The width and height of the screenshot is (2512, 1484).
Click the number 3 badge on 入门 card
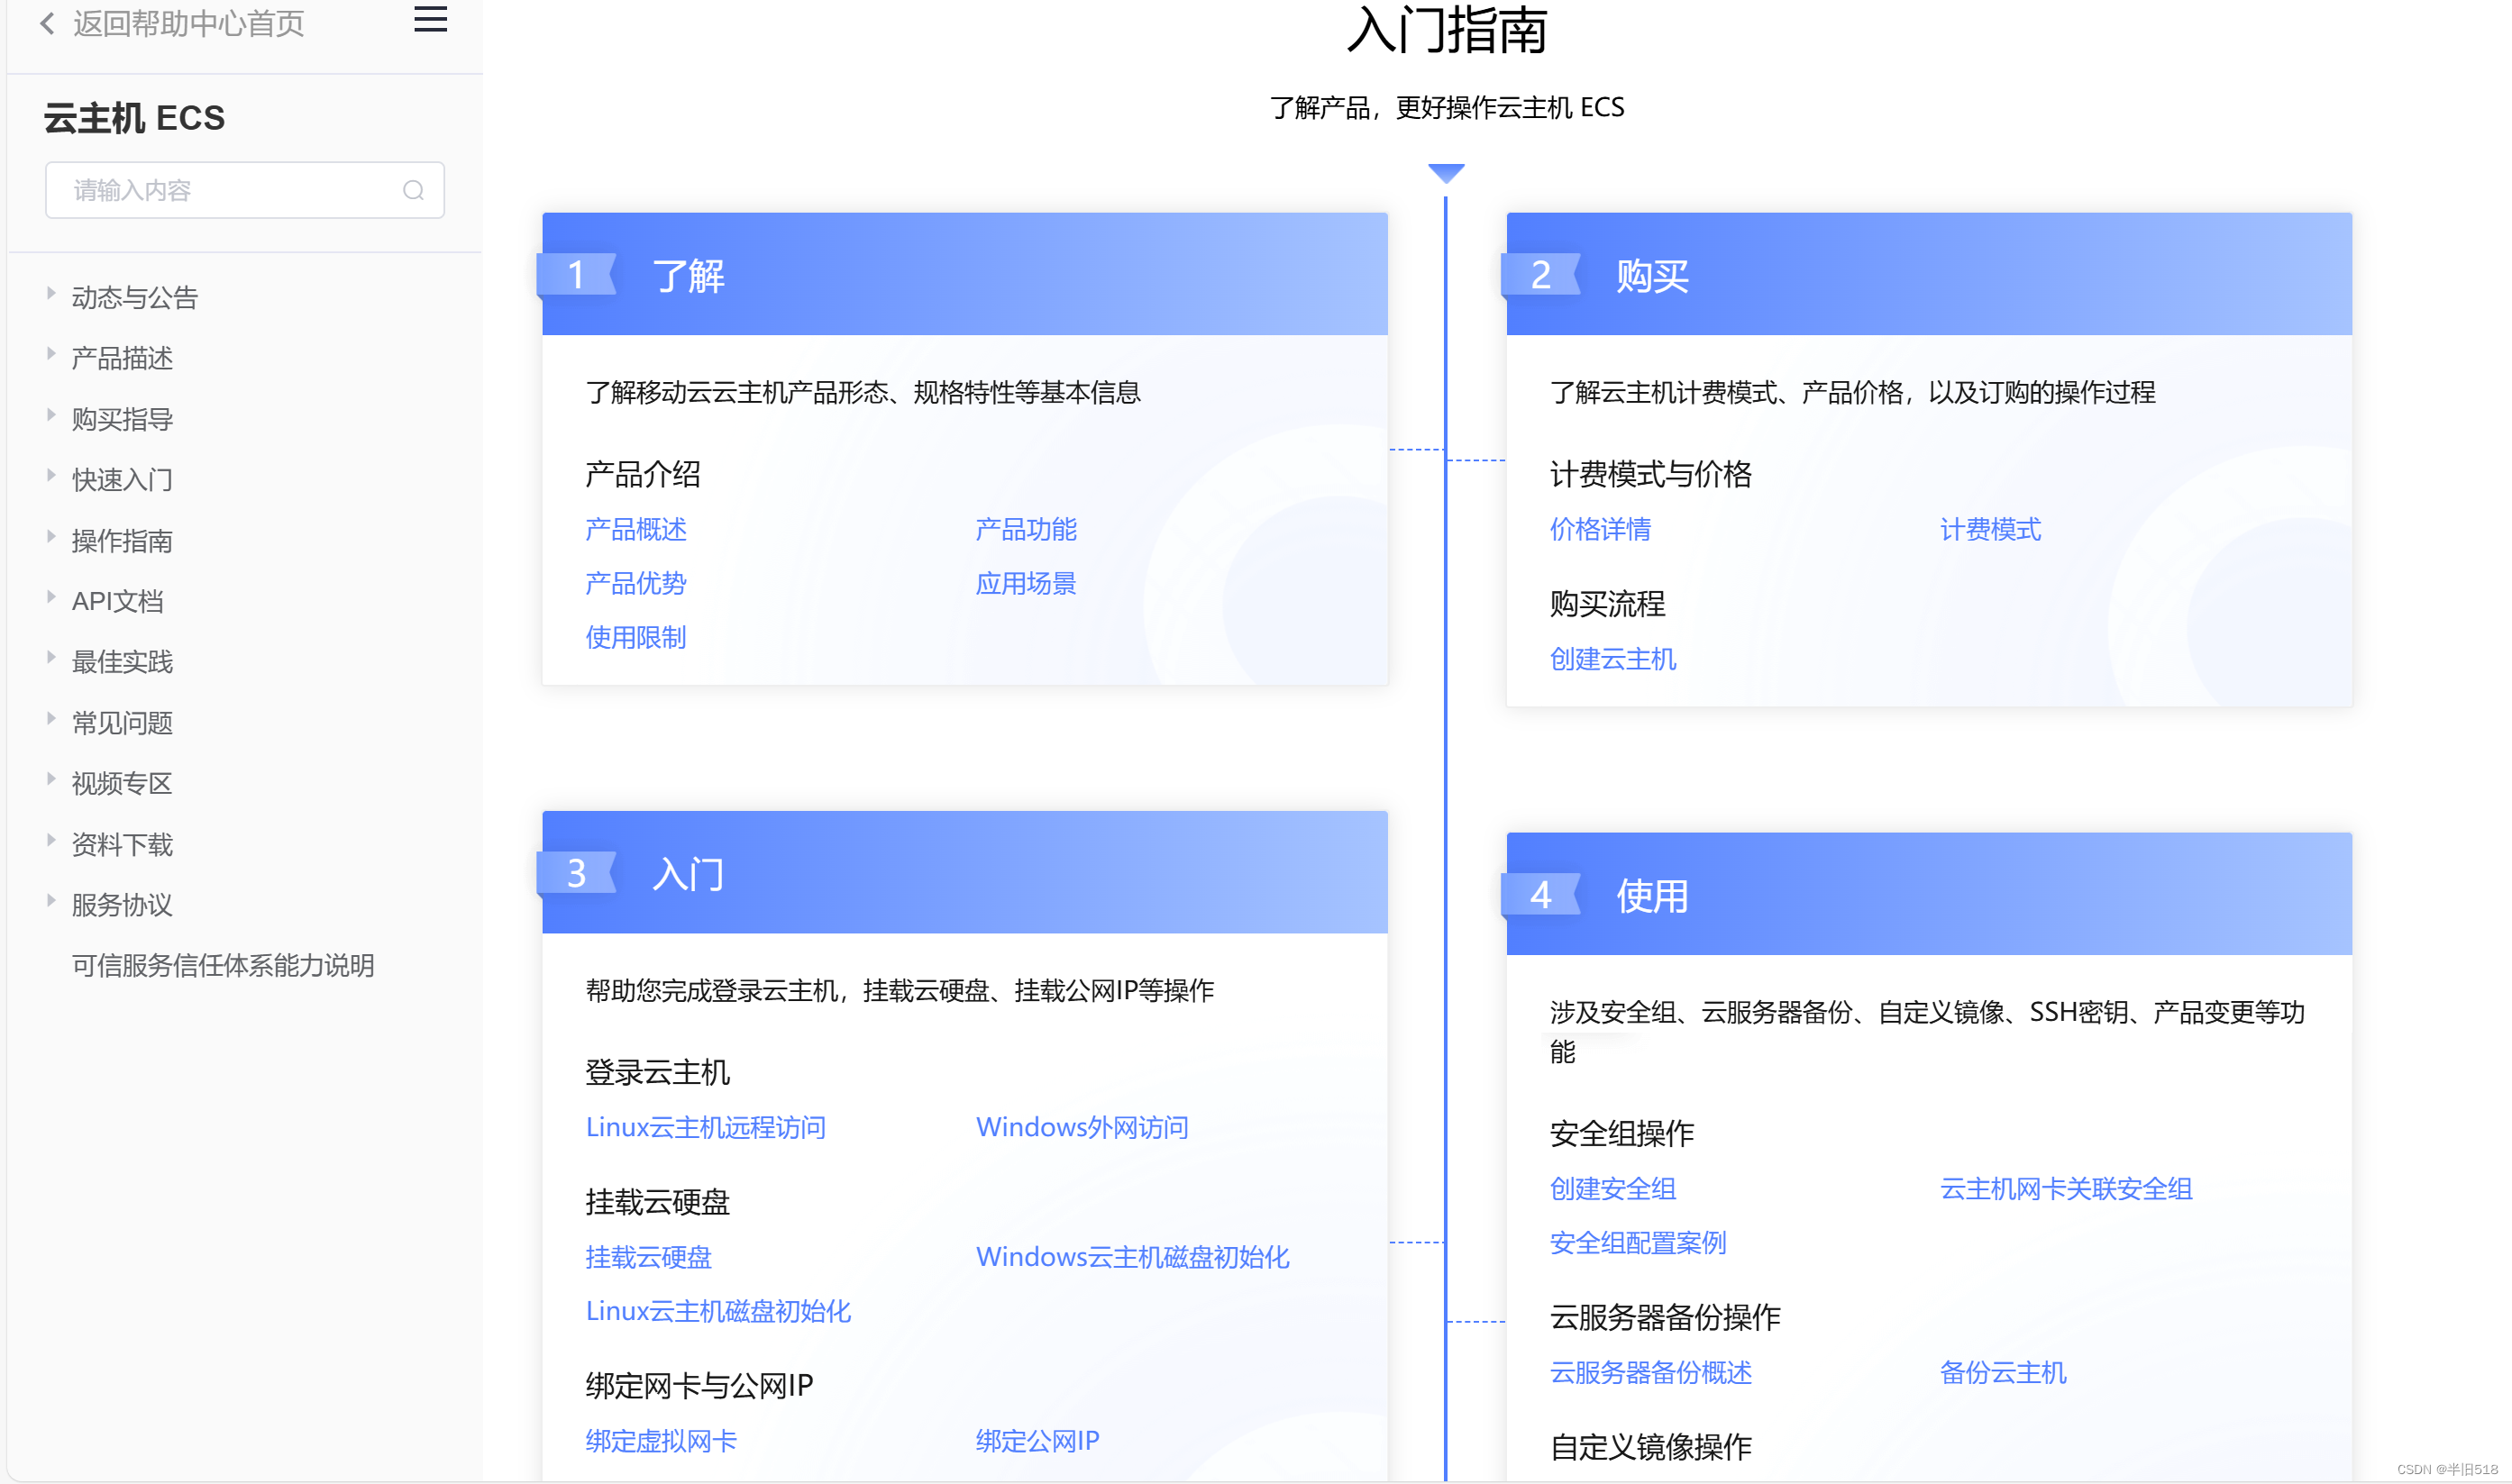tap(576, 873)
